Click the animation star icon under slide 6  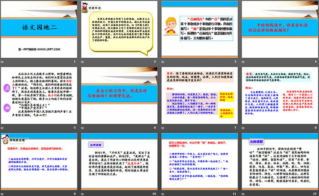(x=82, y=128)
